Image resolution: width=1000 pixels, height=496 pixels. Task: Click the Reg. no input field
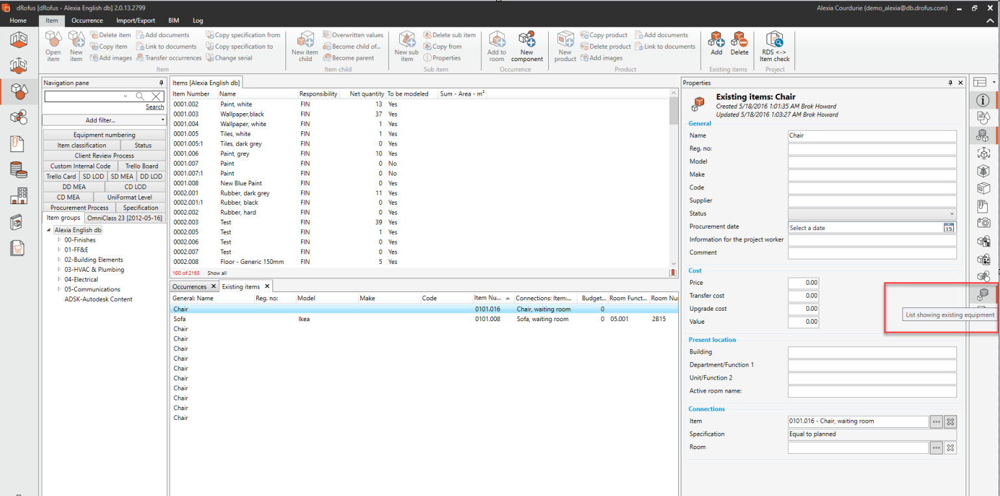872,149
